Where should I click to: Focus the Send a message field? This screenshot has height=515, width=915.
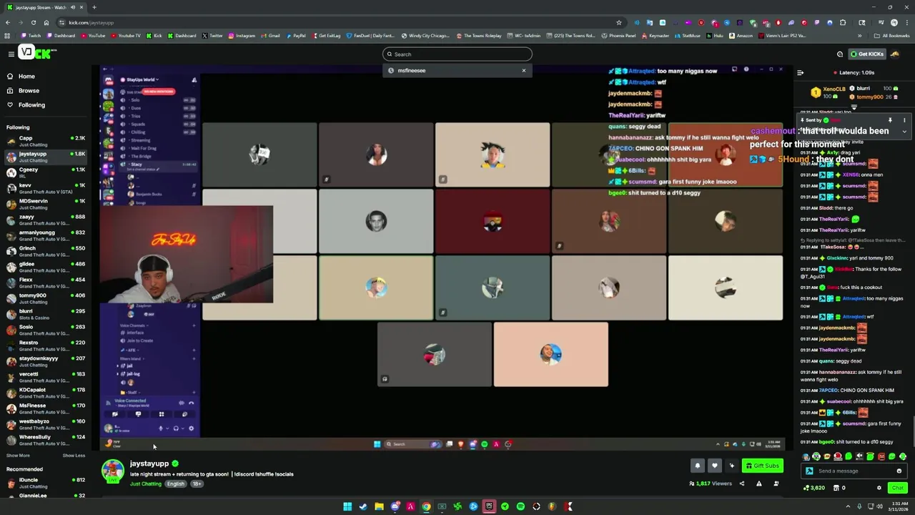[x=855, y=471]
